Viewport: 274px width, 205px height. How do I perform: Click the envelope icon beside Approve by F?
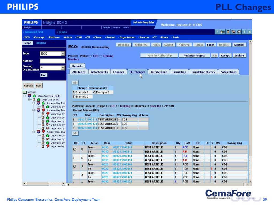click(x=43, y=146)
